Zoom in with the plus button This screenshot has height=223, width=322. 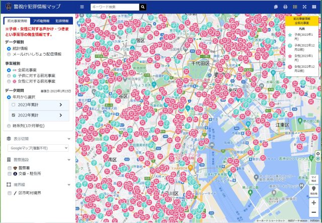pos(313,203)
